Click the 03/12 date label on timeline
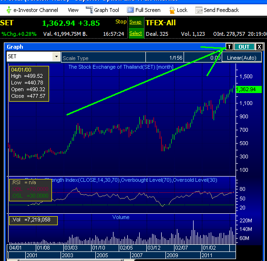267x261 pixels. pyautogui.click(x=154, y=248)
